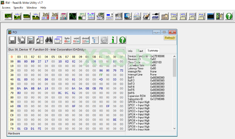Open the ACPI tables tool
Viewport: 235px width, 139px height.
118,16
